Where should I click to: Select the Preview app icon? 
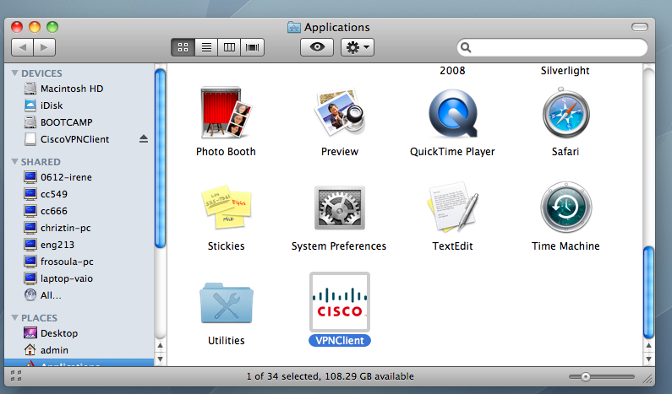(x=340, y=113)
